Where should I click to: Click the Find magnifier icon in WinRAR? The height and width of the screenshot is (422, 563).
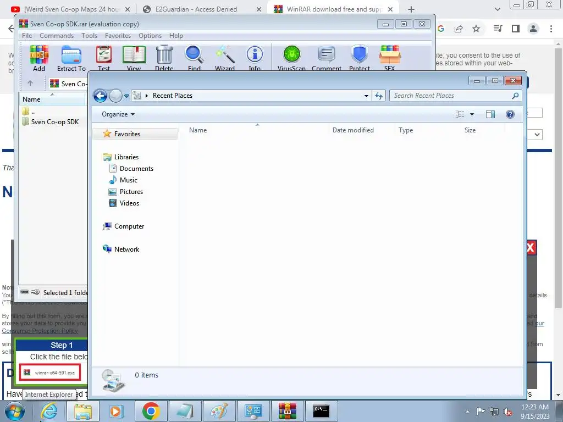click(x=194, y=58)
